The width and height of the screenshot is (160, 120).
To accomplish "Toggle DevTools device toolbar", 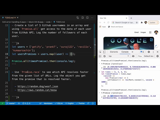I will click(x=104, y=52).
